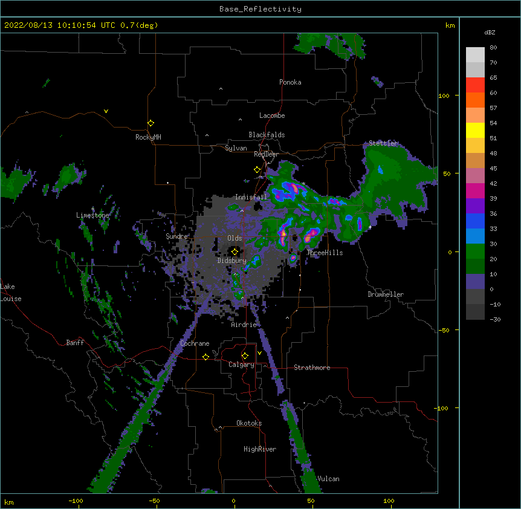Pick the orange 57-60 dBZ legend swatch
521x509 pixels.
click(x=475, y=100)
